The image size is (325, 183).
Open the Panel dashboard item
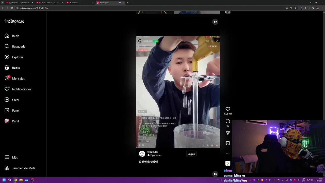coord(12,111)
